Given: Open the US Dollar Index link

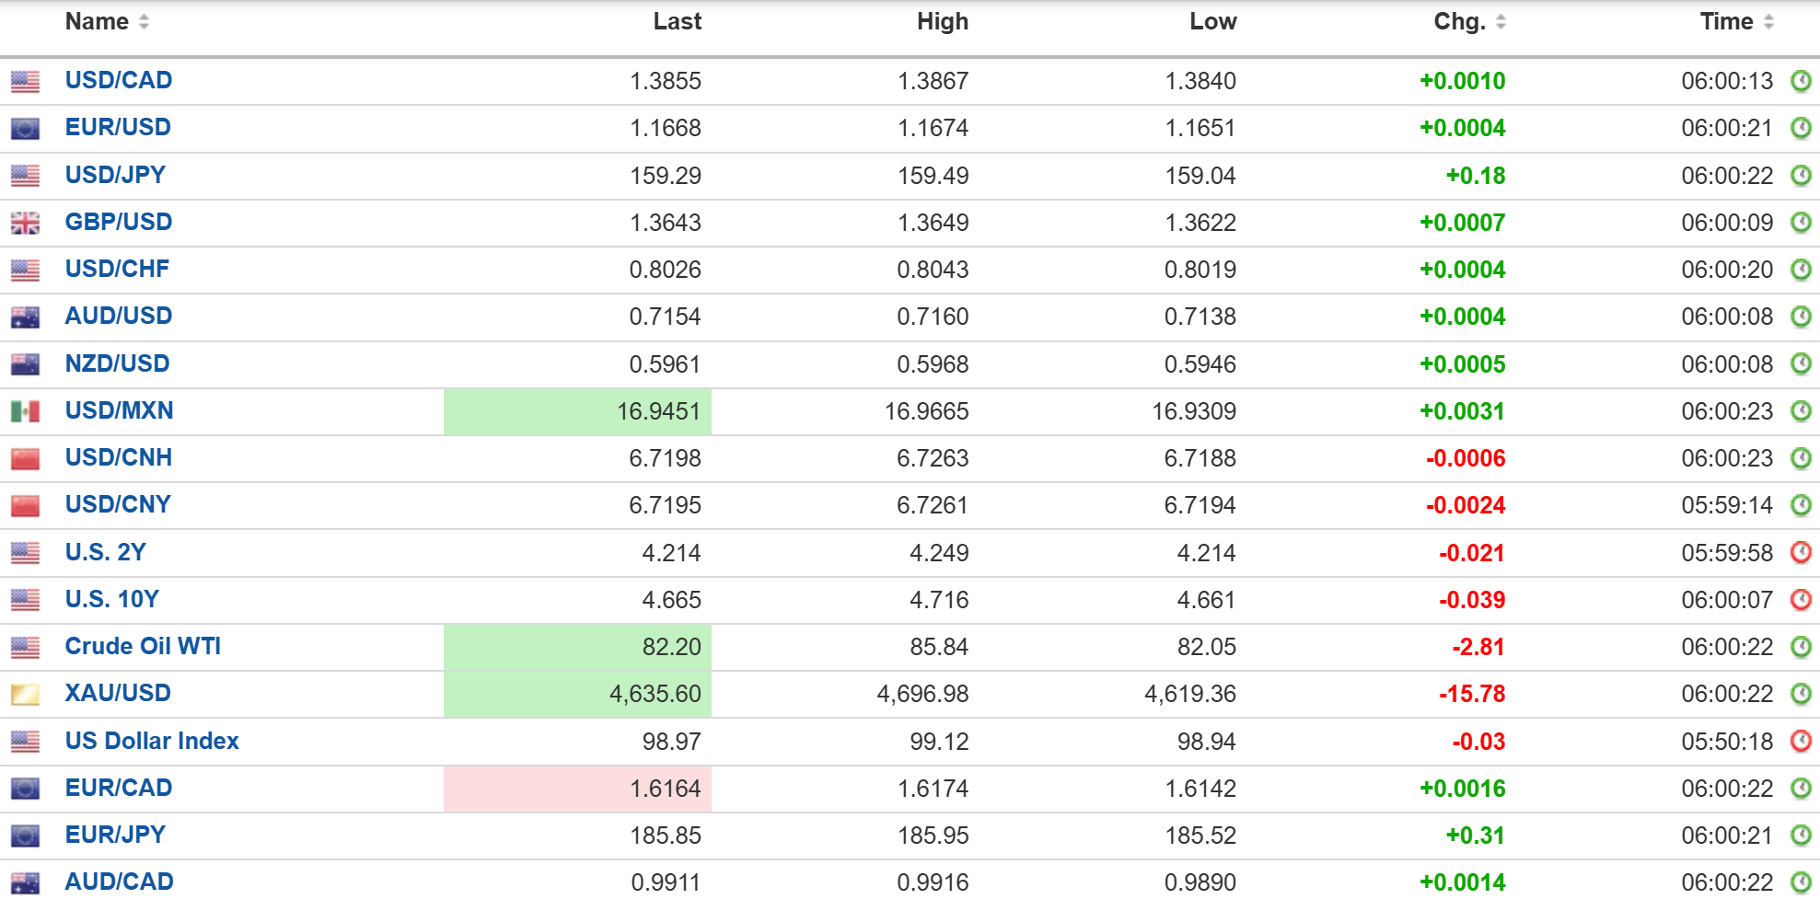Looking at the screenshot, I should [x=152, y=741].
